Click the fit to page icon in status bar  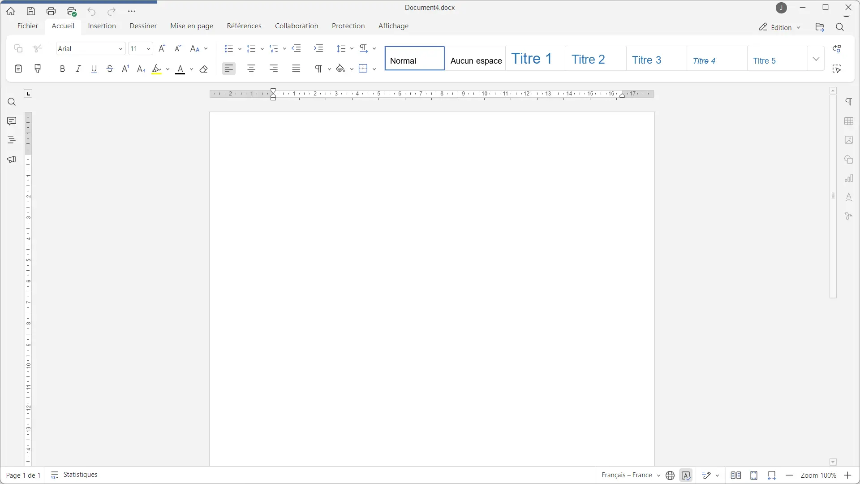coord(754,475)
